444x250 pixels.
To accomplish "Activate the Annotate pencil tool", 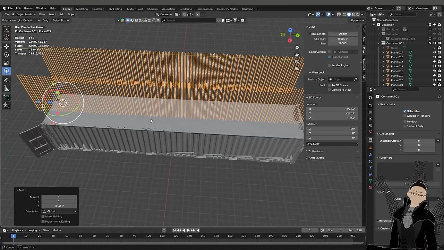I will tap(7, 80).
